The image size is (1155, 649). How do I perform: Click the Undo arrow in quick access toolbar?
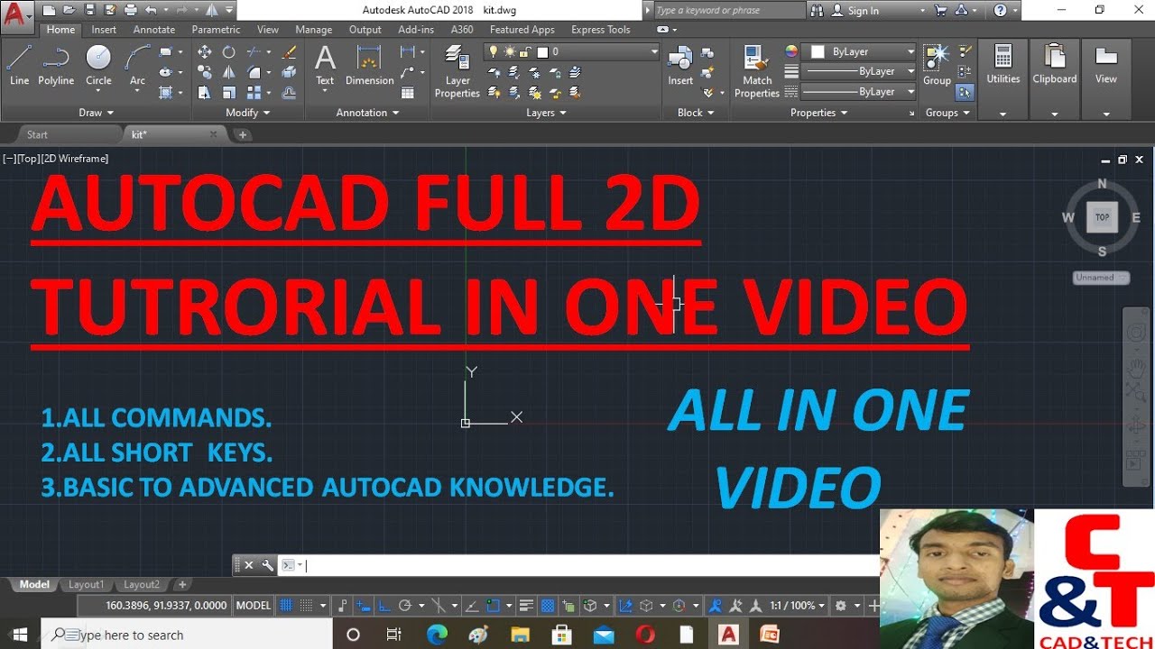[x=151, y=11]
